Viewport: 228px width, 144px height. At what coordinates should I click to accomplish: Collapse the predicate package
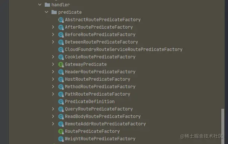click(46, 12)
